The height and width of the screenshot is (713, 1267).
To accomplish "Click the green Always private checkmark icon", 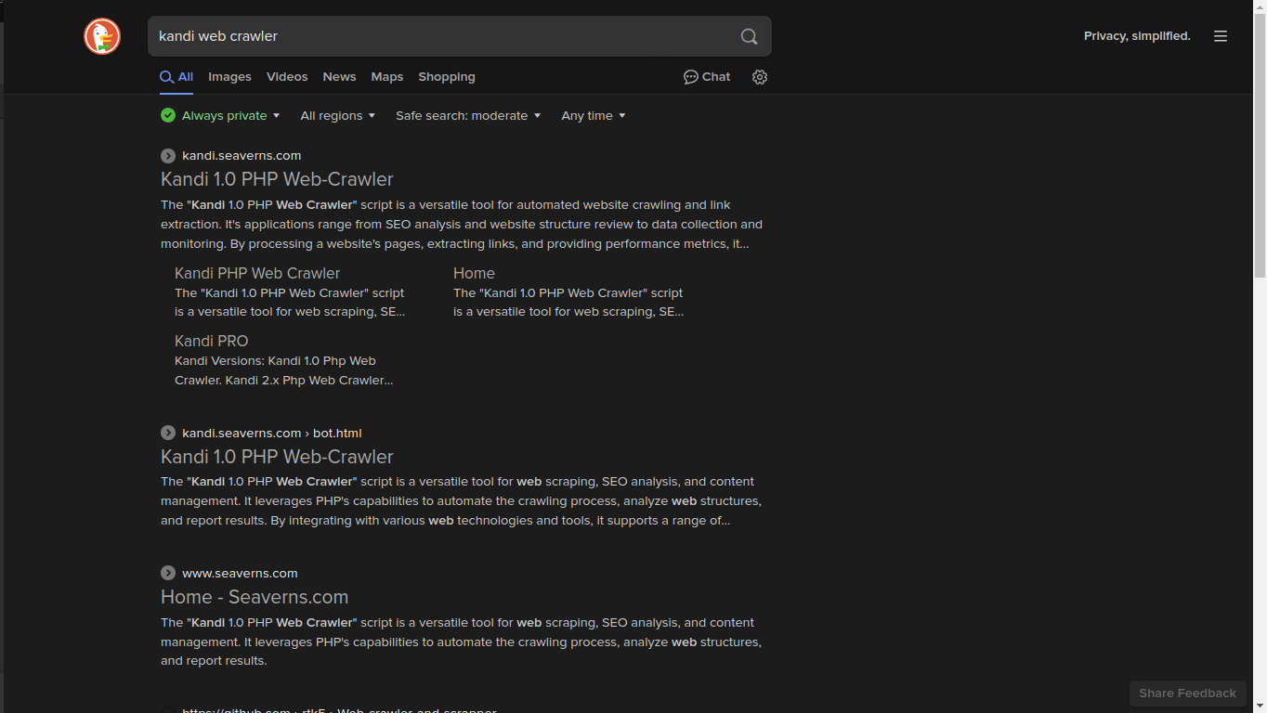I will [x=168, y=115].
